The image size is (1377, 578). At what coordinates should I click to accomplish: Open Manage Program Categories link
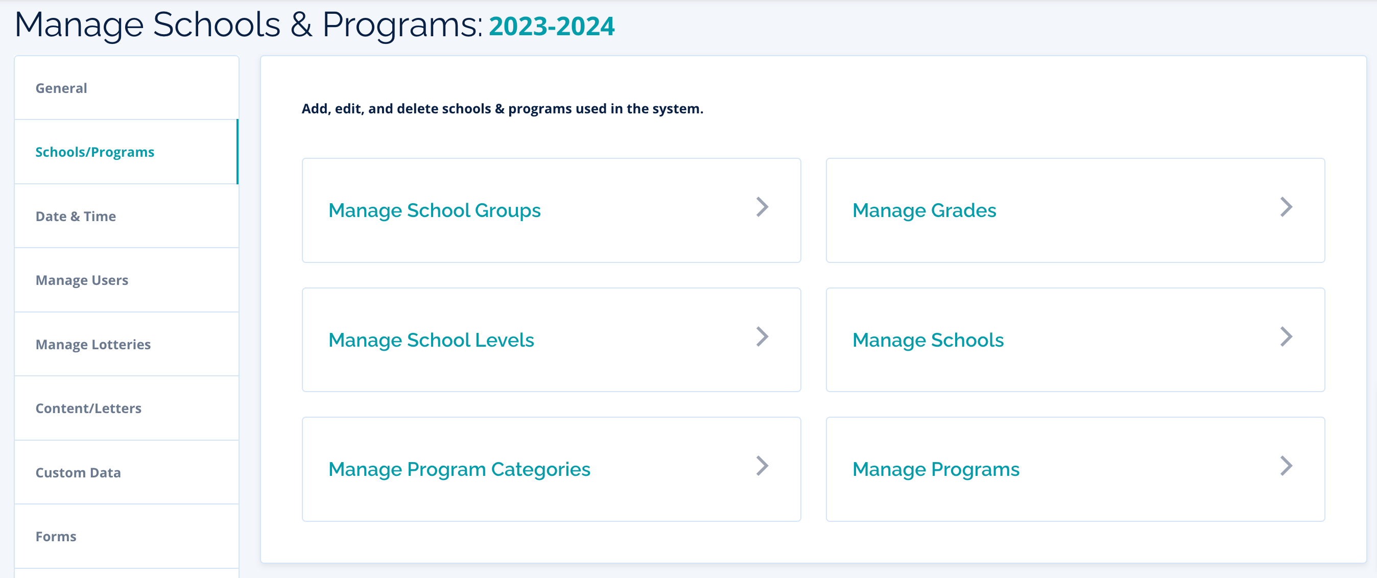coord(459,470)
